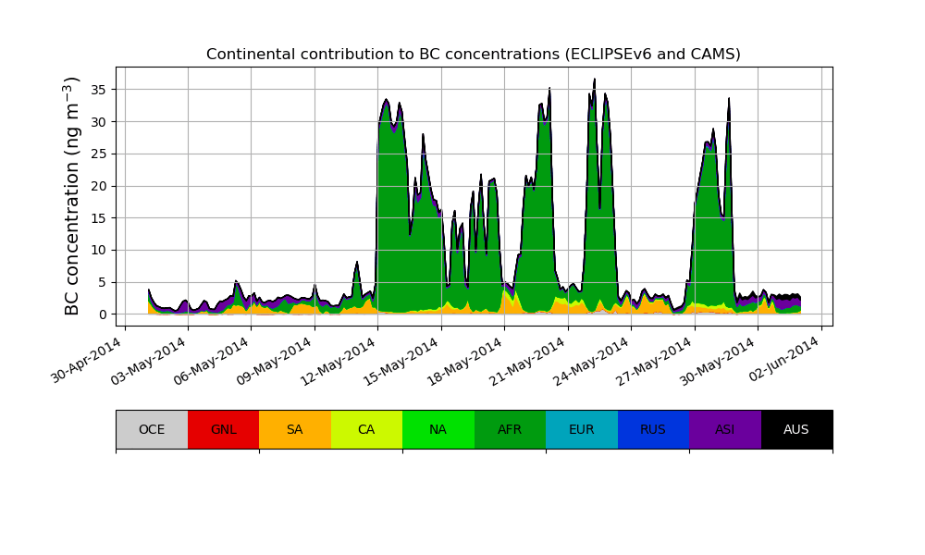Image resolution: width=925 pixels, height=555 pixels.
Task: Select the y-axis tick value 25
Action: coord(99,154)
